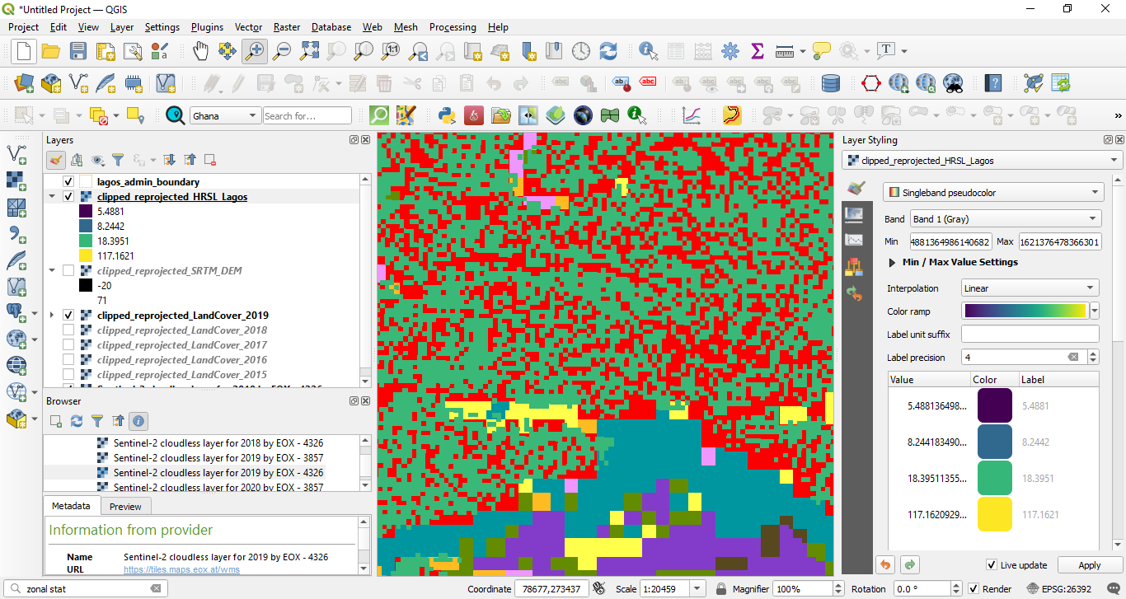Click the purple 5.4881 color swatch
The image size is (1126, 599).
pos(994,406)
